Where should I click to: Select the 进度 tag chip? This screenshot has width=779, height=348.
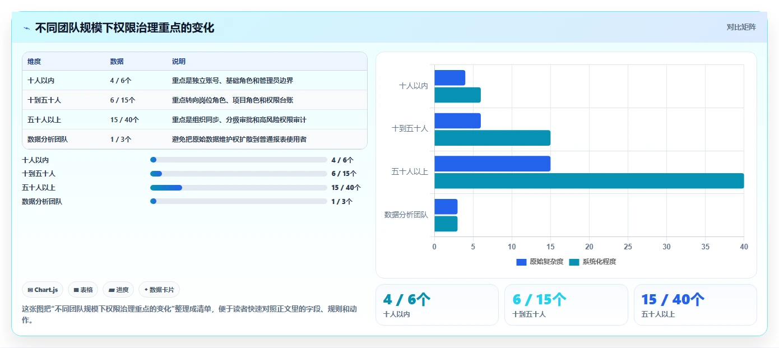click(x=118, y=290)
